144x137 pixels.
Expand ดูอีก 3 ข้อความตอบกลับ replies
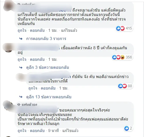tap(48, 67)
